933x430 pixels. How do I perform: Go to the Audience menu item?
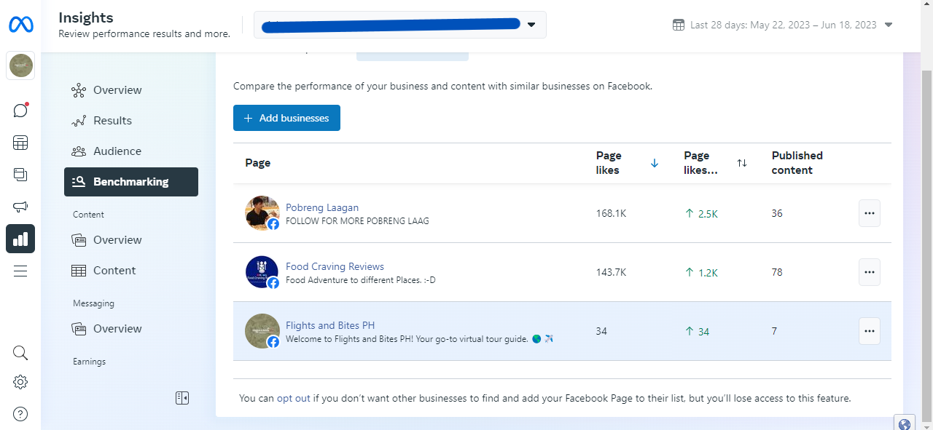point(117,151)
